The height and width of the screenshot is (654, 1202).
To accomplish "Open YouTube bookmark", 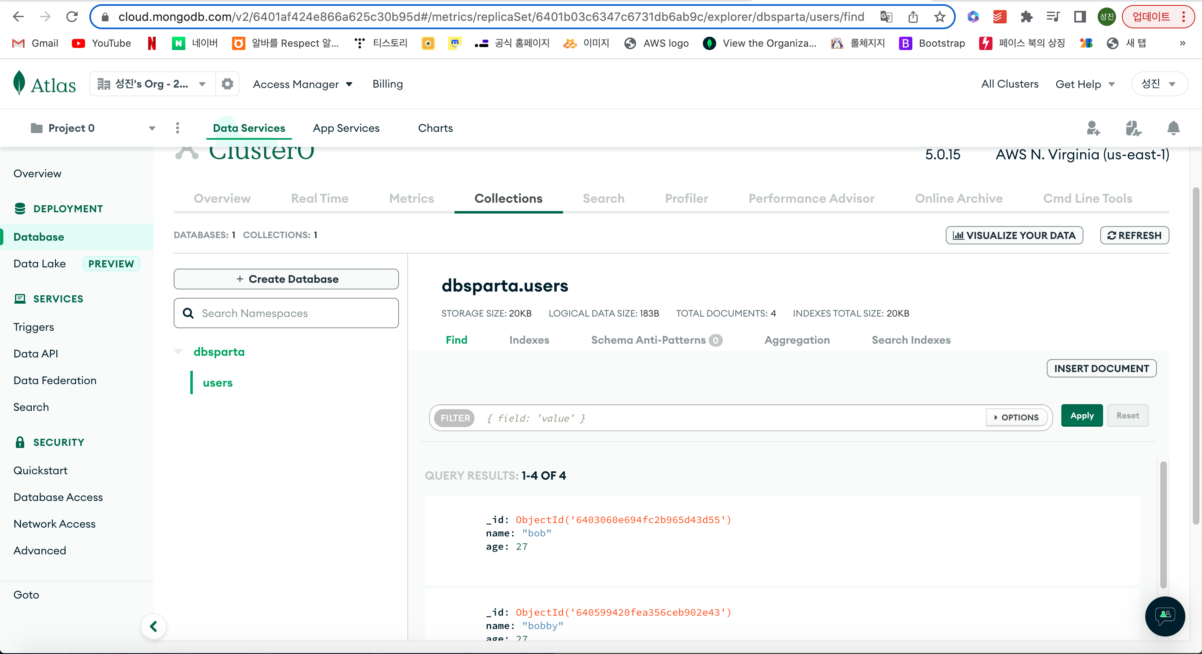I will click(101, 43).
